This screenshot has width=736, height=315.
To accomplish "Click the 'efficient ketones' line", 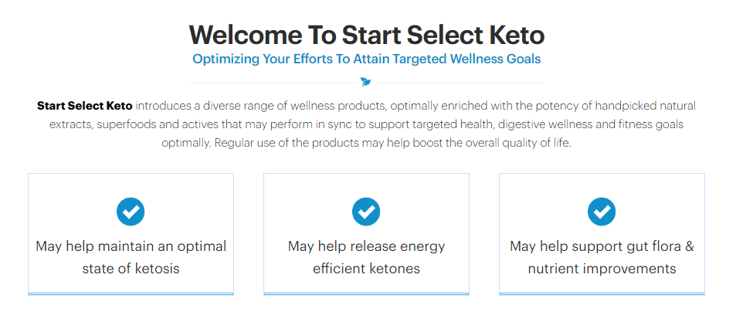I will (x=367, y=269).
